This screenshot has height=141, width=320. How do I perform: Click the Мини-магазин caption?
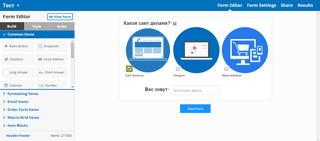point(231,76)
